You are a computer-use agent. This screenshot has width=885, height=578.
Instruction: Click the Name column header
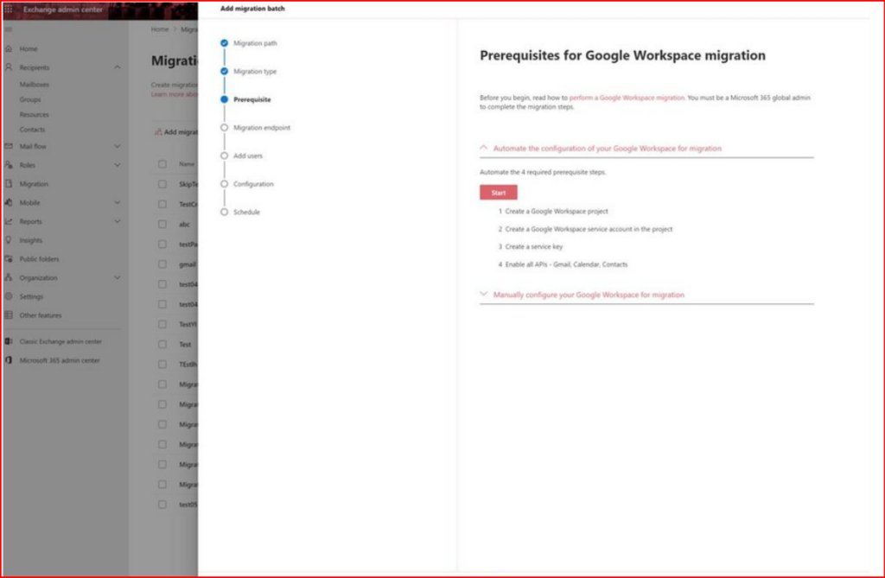click(187, 163)
